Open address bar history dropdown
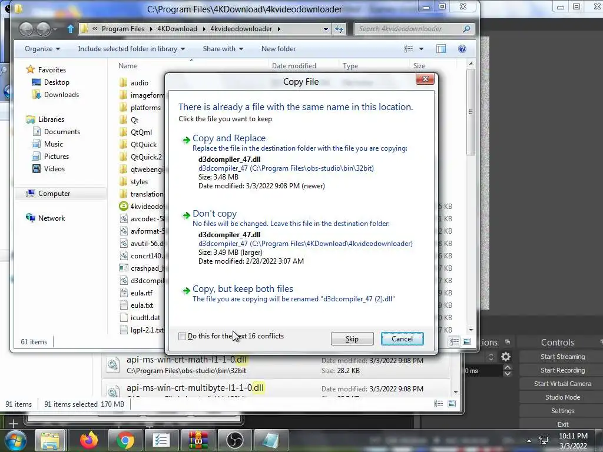Image resolution: width=603 pixels, height=452 pixels. pyautogui.click(x=326, y=29)
